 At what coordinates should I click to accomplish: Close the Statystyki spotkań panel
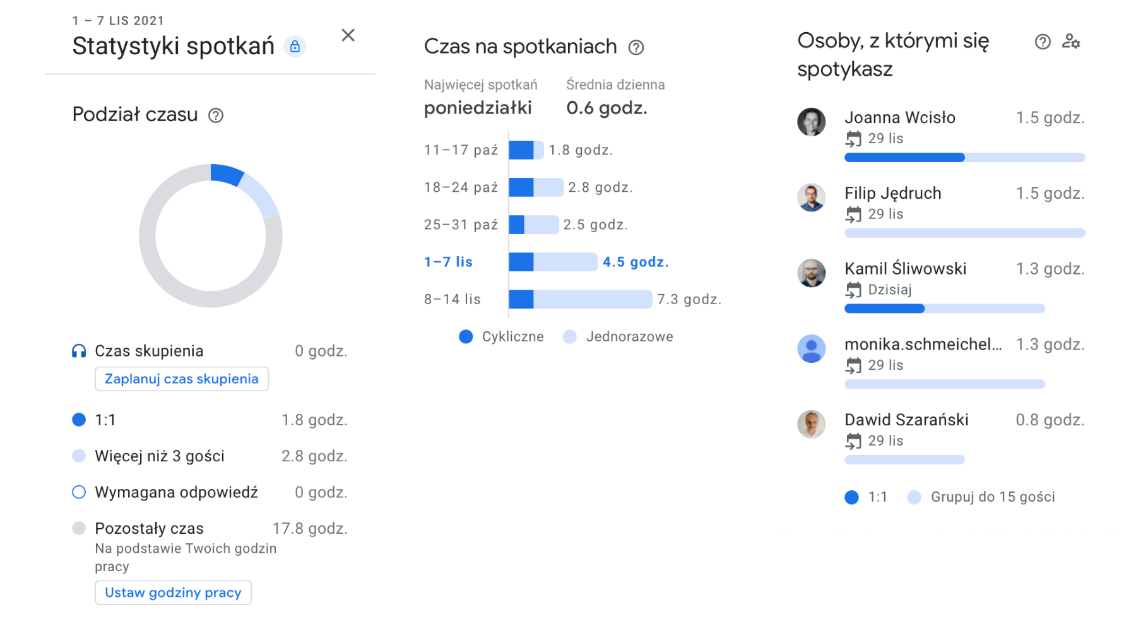point(348,35)
